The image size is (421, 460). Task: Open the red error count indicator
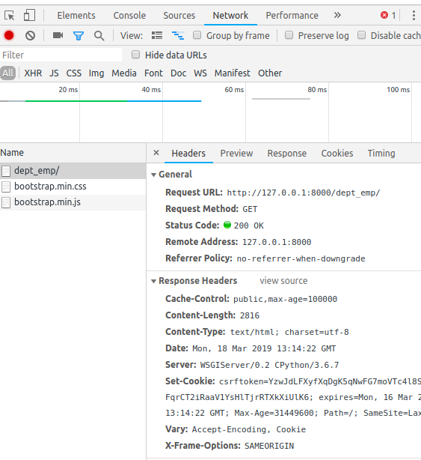coord(388,15)
